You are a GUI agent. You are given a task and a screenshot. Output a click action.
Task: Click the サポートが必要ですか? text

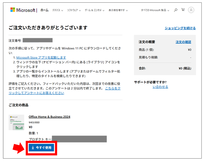(x=150, y=82)
